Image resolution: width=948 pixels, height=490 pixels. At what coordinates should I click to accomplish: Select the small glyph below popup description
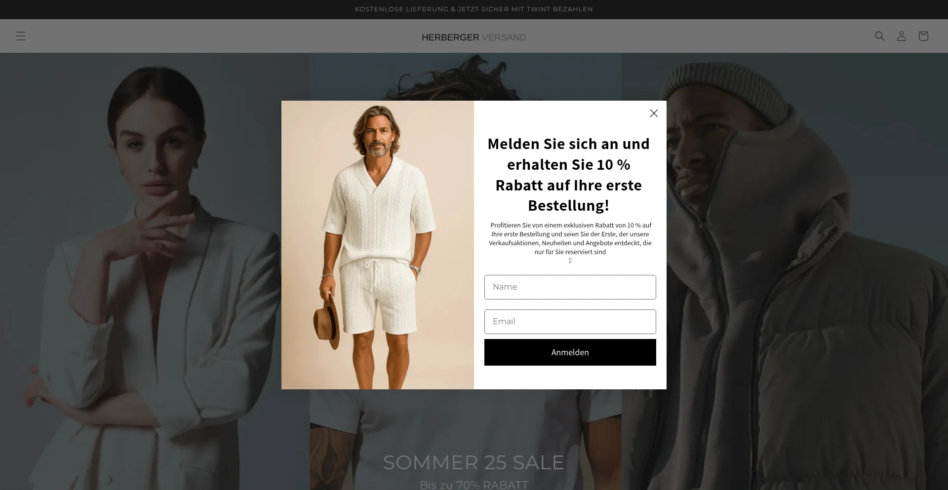point(570,261)
